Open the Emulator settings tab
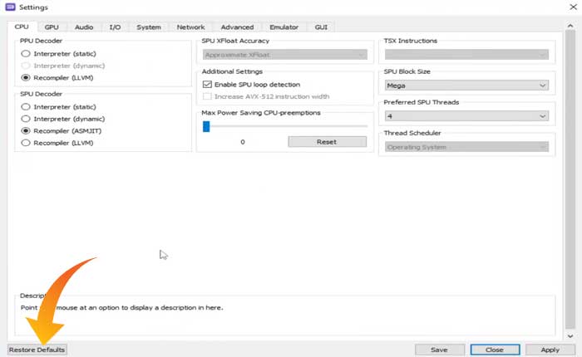 click(x=284, y=27)
